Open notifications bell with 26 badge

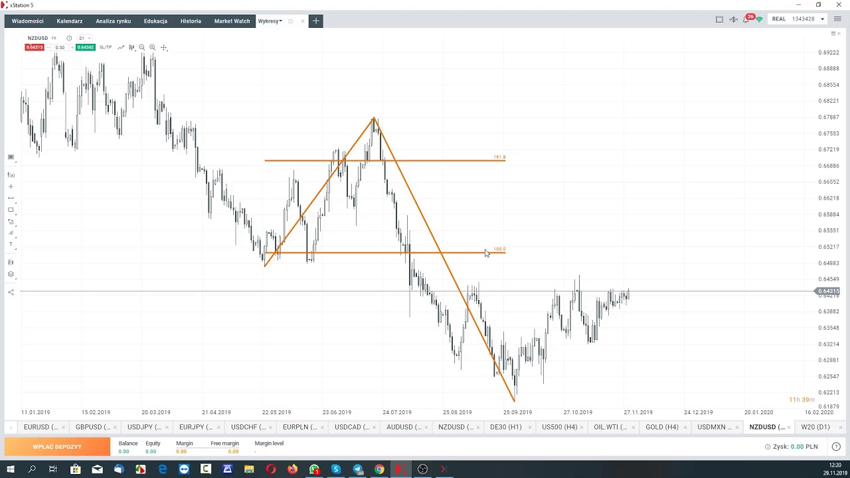point(746,19)
